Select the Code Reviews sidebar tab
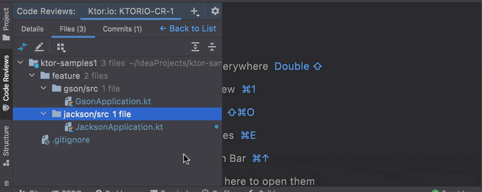 6,83
